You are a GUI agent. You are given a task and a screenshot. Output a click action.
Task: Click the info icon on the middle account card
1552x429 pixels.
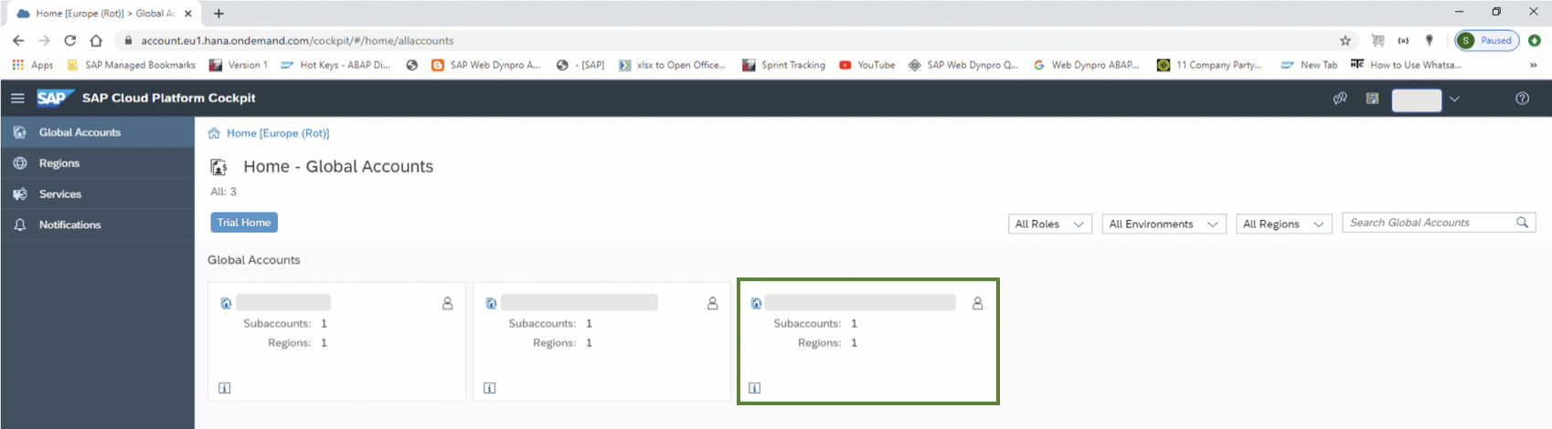coord(490,388)
